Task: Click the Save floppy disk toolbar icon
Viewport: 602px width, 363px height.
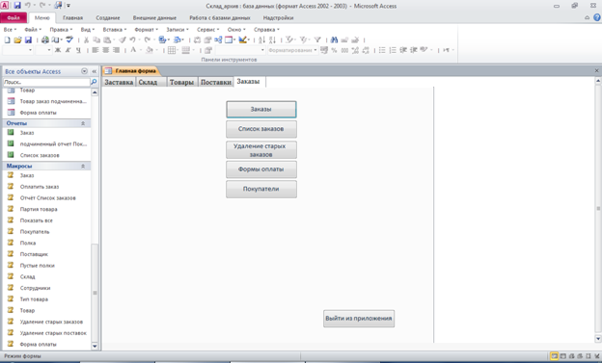Action: [28, 39]
